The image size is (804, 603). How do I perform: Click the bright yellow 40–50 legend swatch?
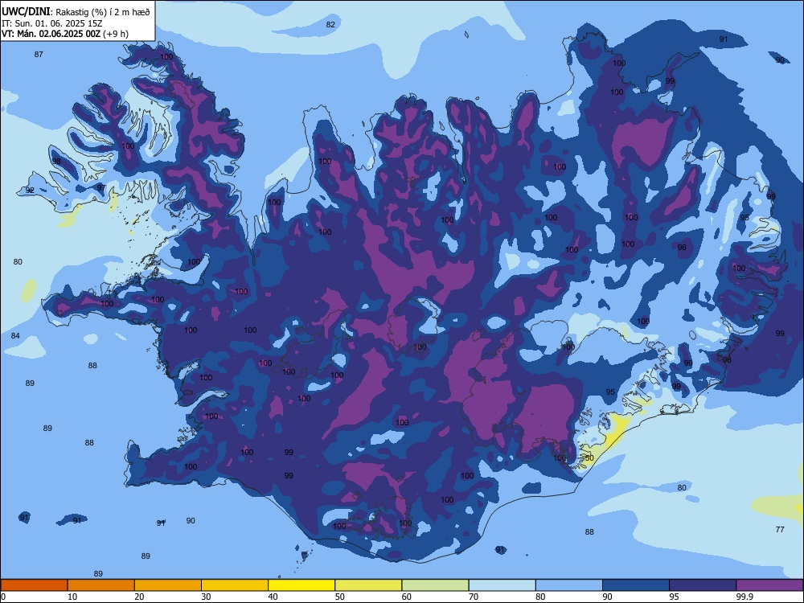point(301,585)
